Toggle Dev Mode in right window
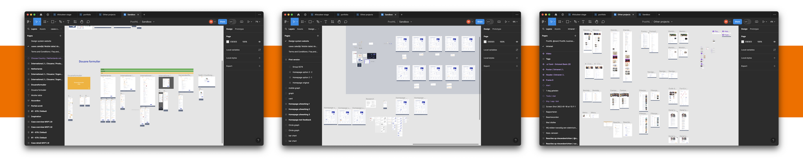 coord(747,22)
